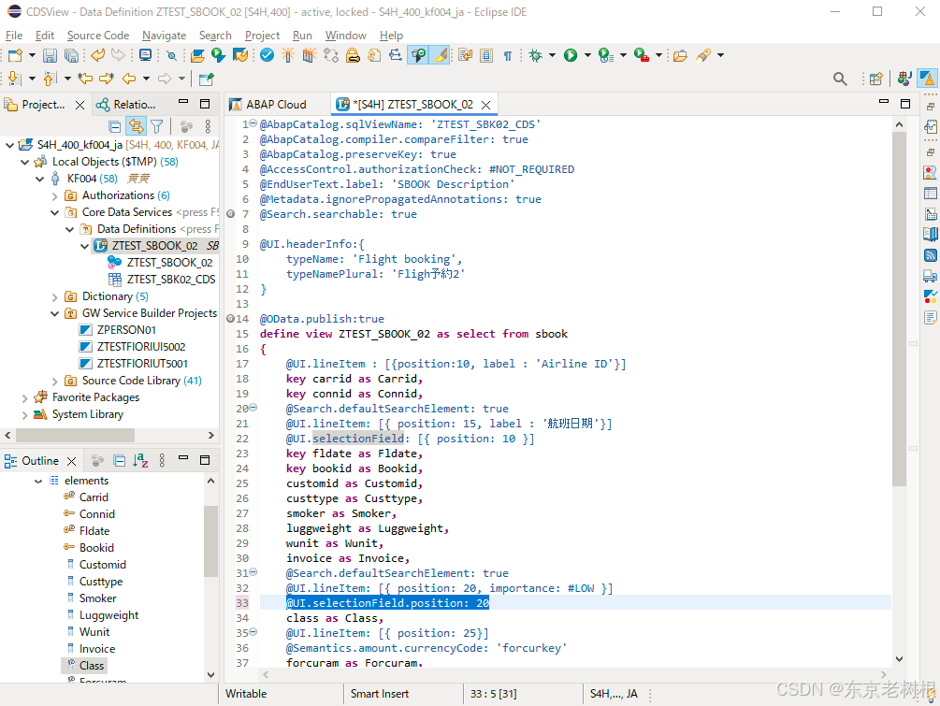Open the Console monitor icon in toolbar
Viewport: 940px width, 706px height.
tap(146, 56)
